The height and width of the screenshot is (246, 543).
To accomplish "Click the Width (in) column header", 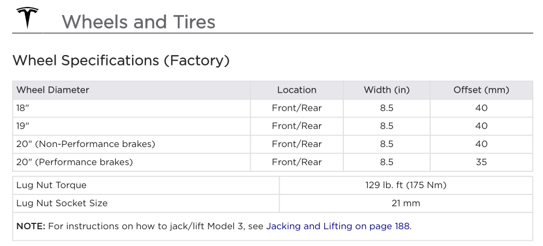I will pyautogui.click(x=387, y=90).
